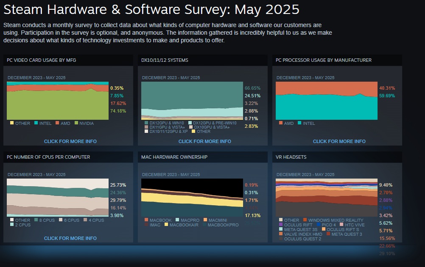Click the DX10/11/12 Systems area chart
The image size is (425, 267).
[192, 101]
